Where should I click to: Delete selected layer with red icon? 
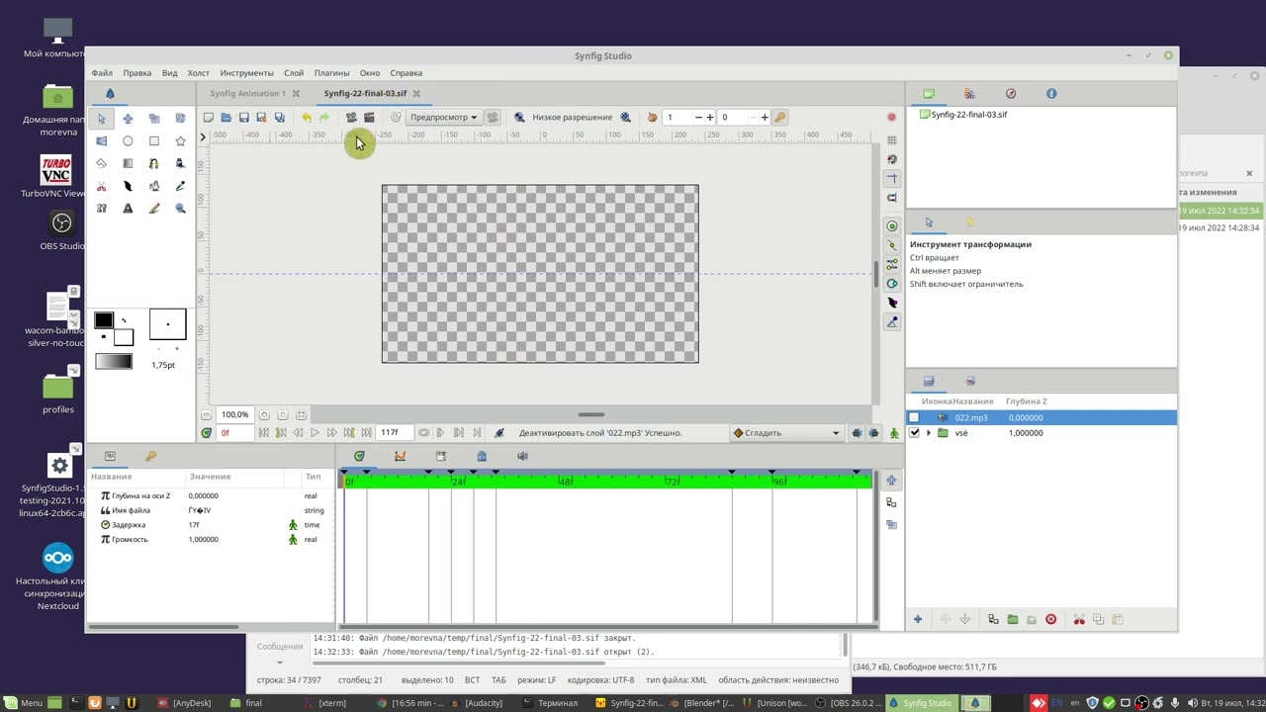pos(1050,620)
